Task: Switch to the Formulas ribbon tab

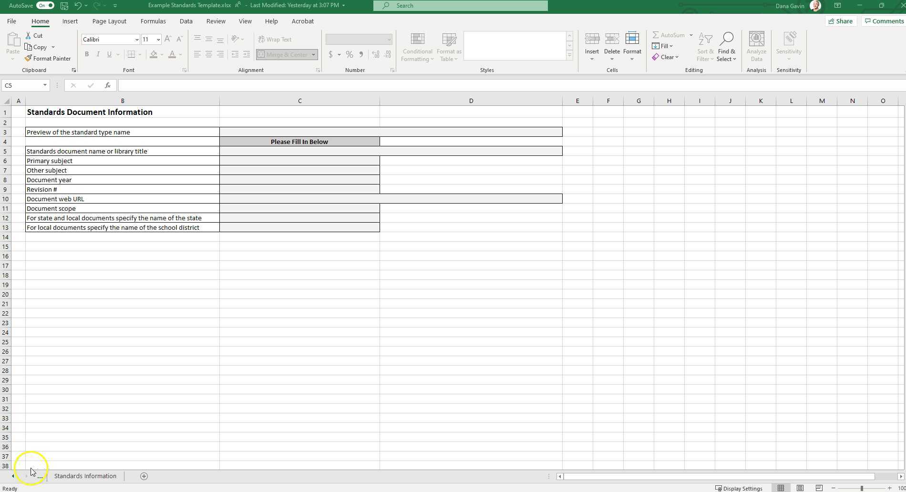Action: [153, 21]
